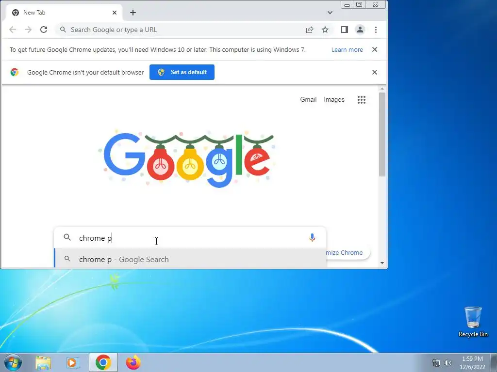
Task: Open the Learn more link
Action: (x=347, y=50)
